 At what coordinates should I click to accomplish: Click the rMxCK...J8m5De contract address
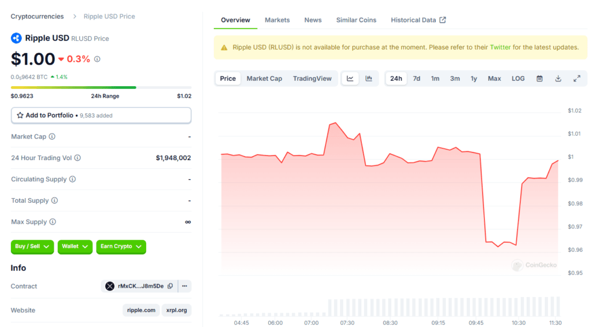[x=140, y=286]
